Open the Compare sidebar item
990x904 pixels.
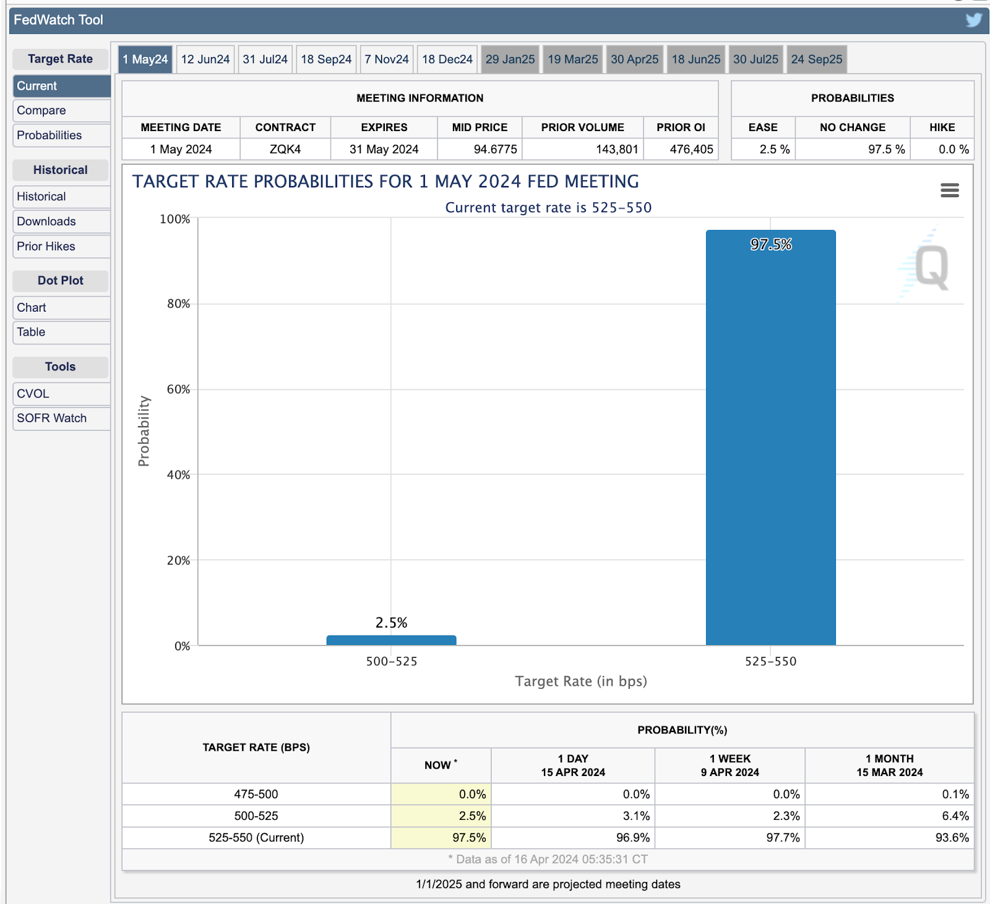pyautogui.click(x=61, y=111)
